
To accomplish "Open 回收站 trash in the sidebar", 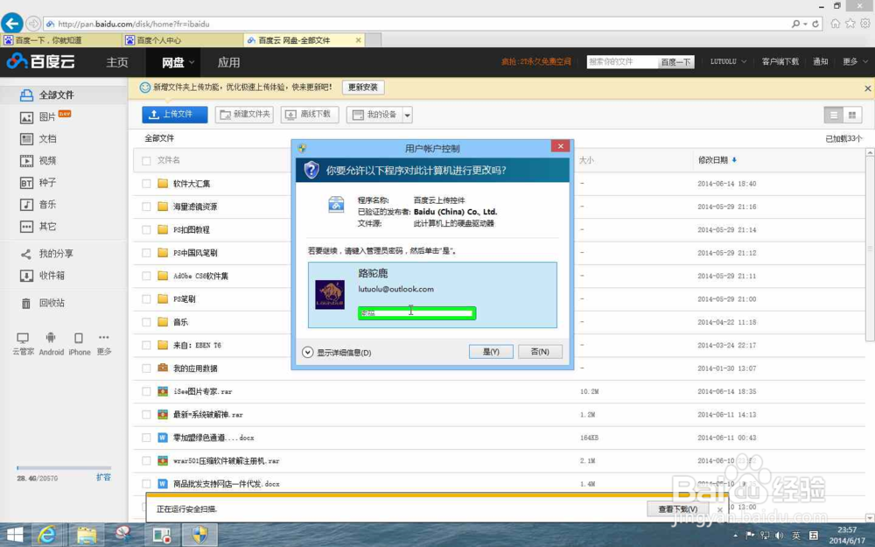I will coord(42,303).
